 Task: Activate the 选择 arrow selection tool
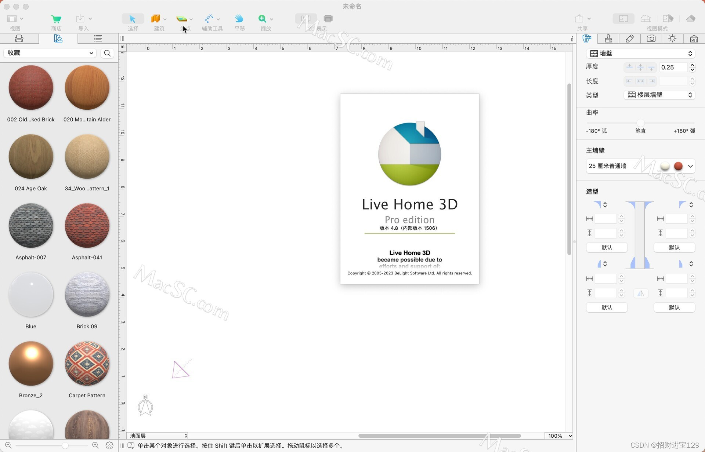coord(133,19)
